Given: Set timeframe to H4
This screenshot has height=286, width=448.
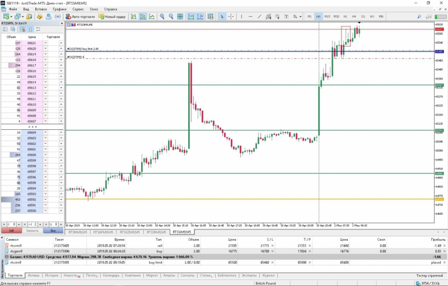Looking at the screenshot, I should point(354,17).
